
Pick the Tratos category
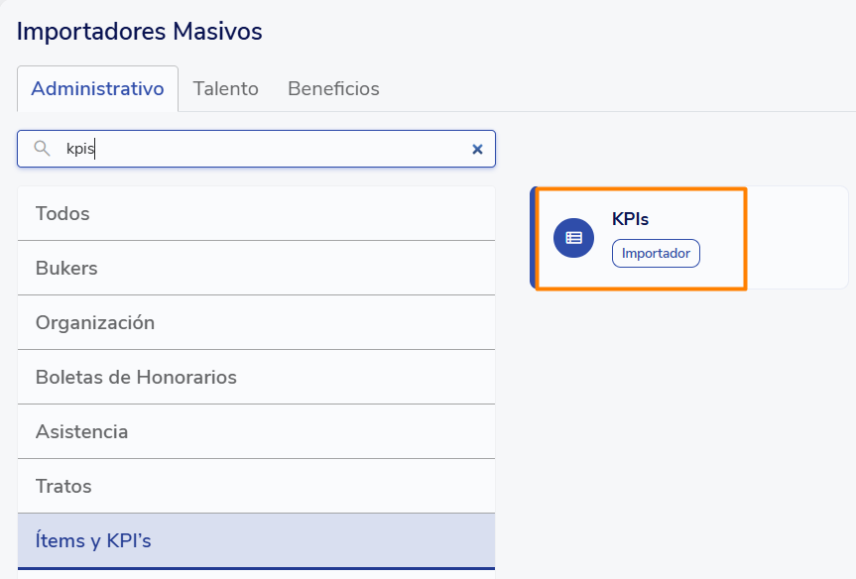[256, 486]
